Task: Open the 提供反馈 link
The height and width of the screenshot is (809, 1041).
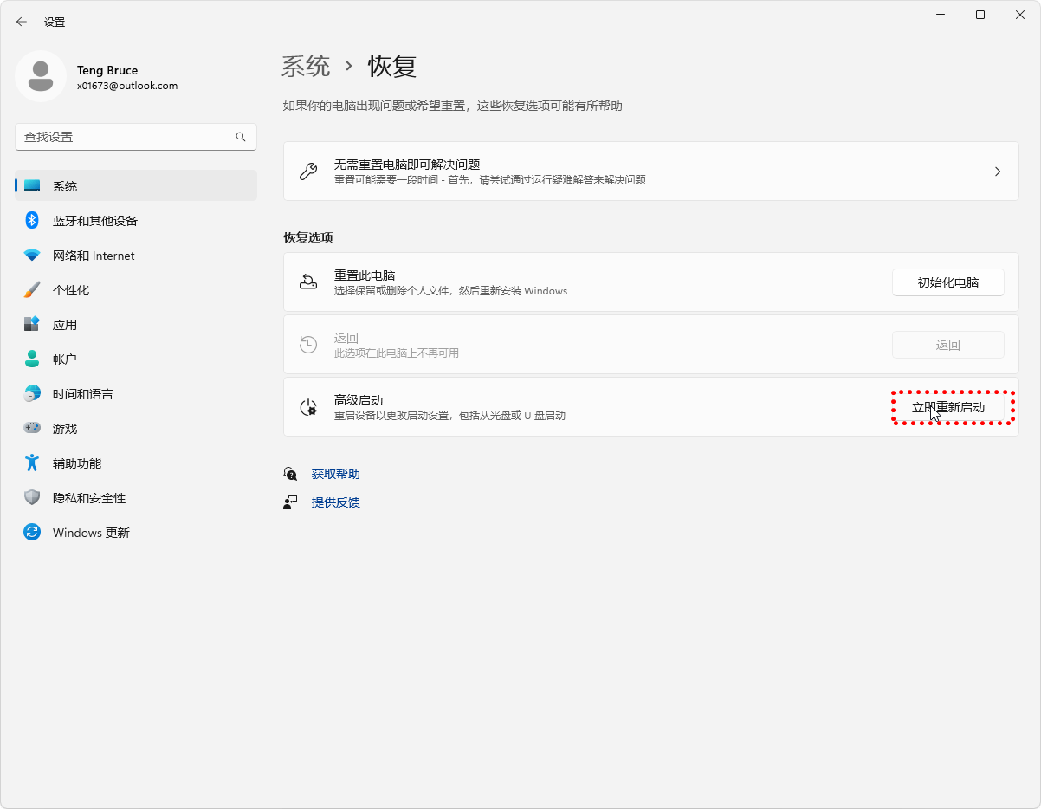Action: pyautogui.click(x=336, y=502)
